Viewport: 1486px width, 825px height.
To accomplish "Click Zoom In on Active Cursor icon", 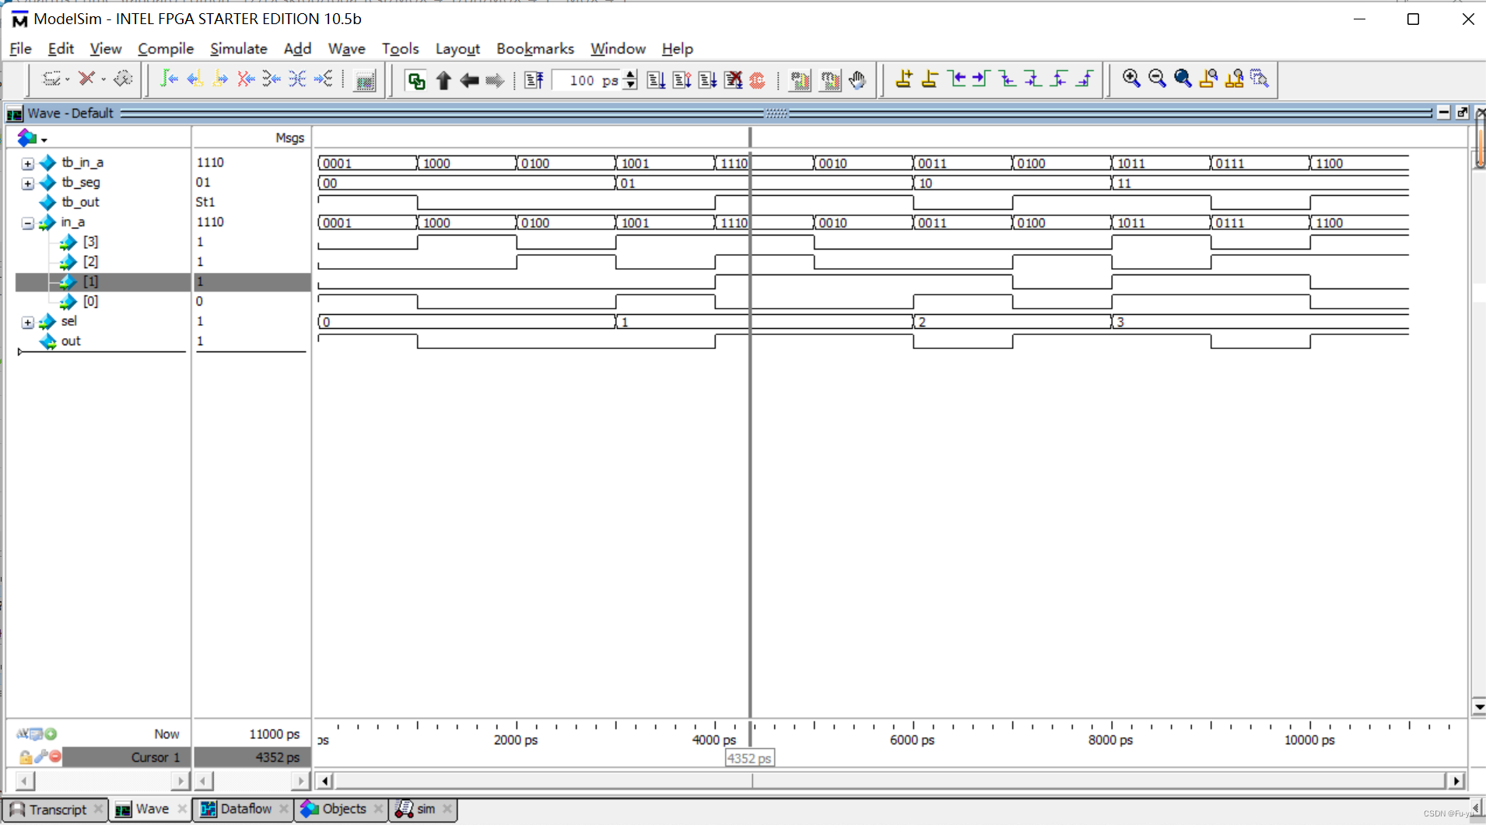I will (1208, 79).
